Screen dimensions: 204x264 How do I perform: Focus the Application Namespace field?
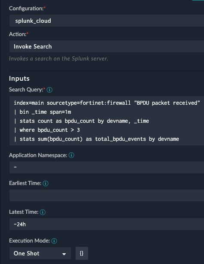(107, 167)
